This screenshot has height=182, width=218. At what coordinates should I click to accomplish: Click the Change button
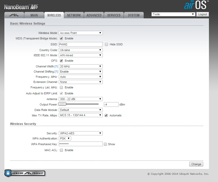[x=196, y=164]
